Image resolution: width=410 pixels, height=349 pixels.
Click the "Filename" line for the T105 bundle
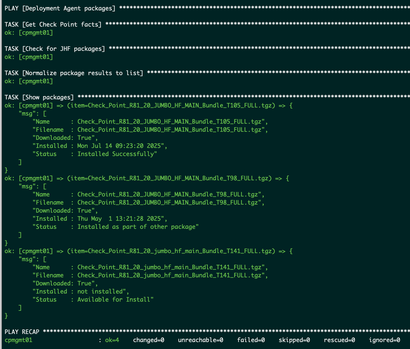tap(150, 130)
